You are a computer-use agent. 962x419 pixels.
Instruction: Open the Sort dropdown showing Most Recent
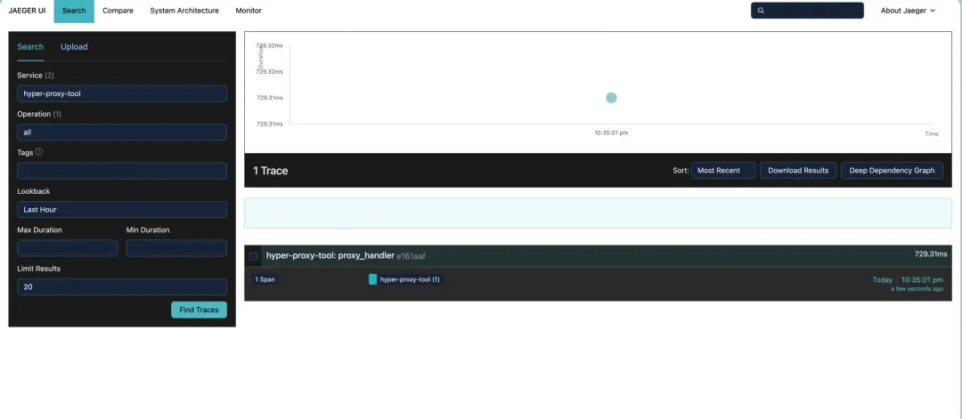(722, 170)
